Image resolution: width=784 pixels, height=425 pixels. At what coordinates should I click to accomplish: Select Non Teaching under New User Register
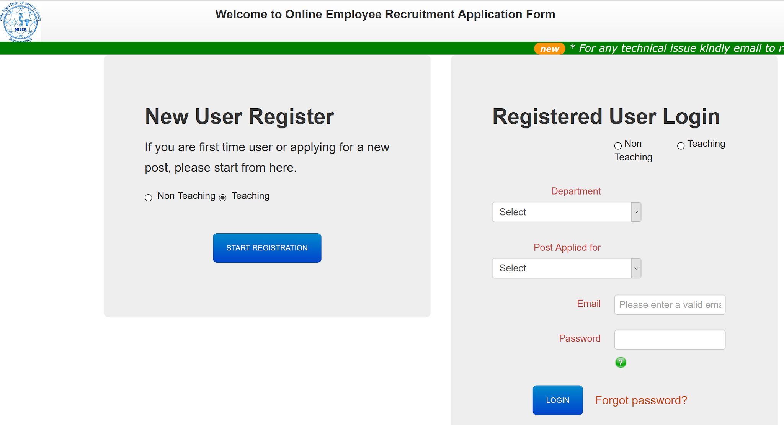tap(149, 198)
